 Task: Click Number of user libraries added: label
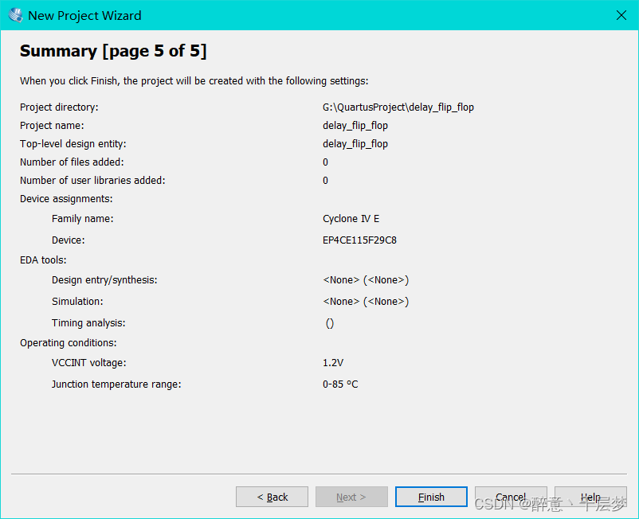92,181
